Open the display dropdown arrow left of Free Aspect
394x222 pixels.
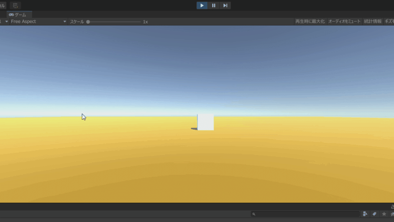point(6,22)
